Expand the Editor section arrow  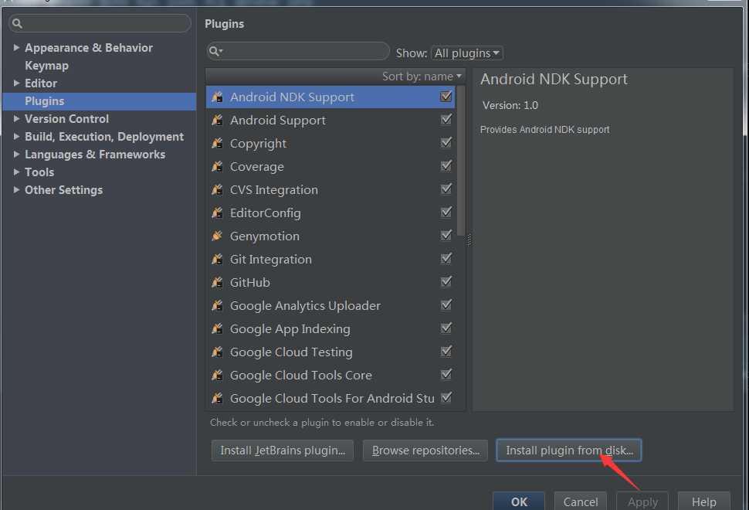click(16, 83)
